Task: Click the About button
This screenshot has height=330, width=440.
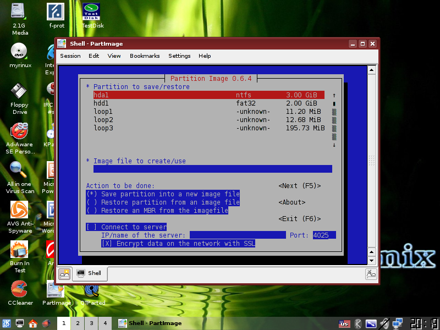Action: [292, 202]
